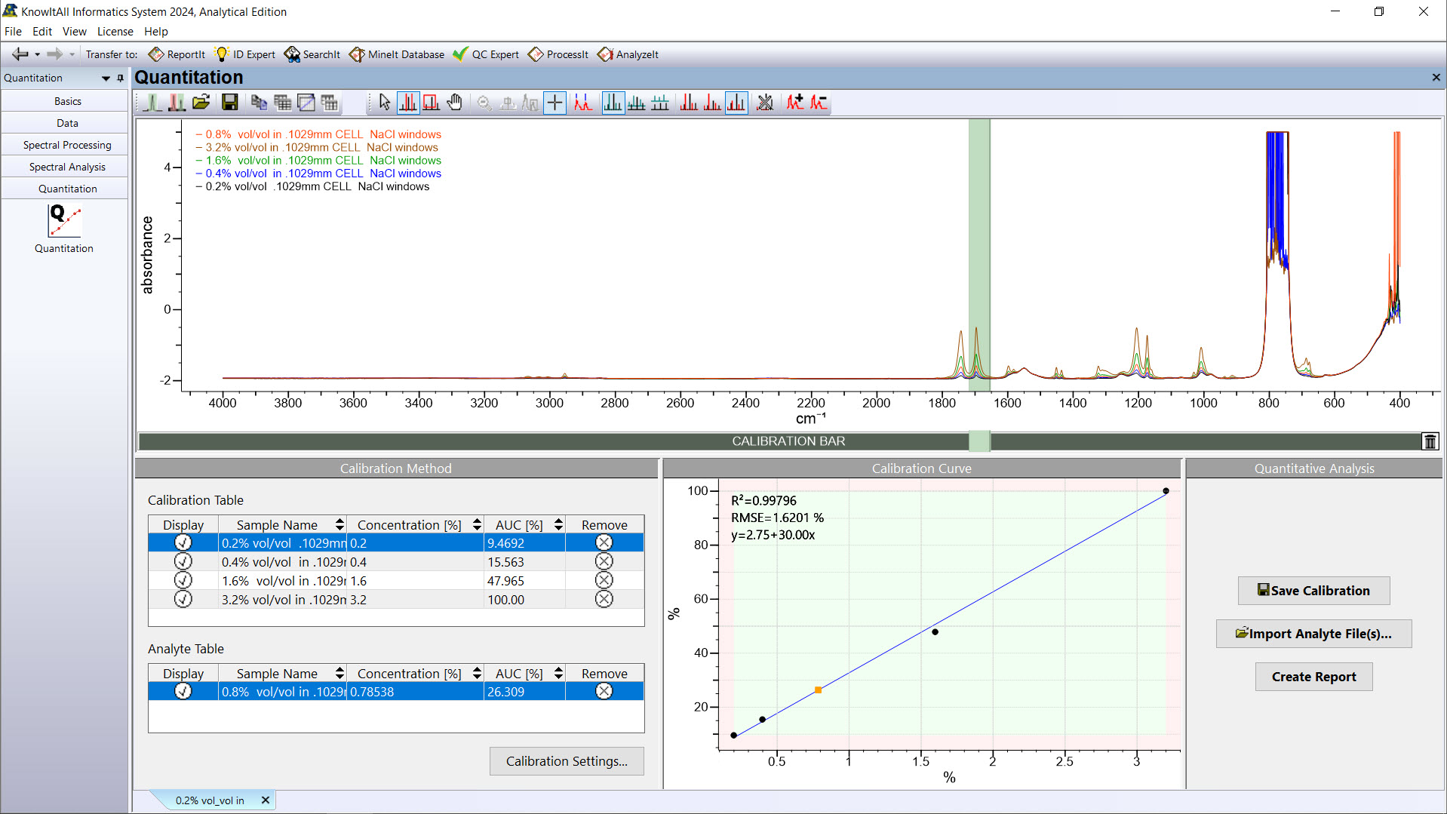
Task: Sort calibration table by Concentration [%] arrows
Action: [x=477, y=524]
